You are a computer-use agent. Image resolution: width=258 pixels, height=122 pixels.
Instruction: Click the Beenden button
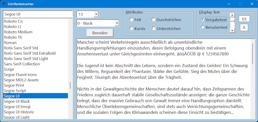pos(100,33)
